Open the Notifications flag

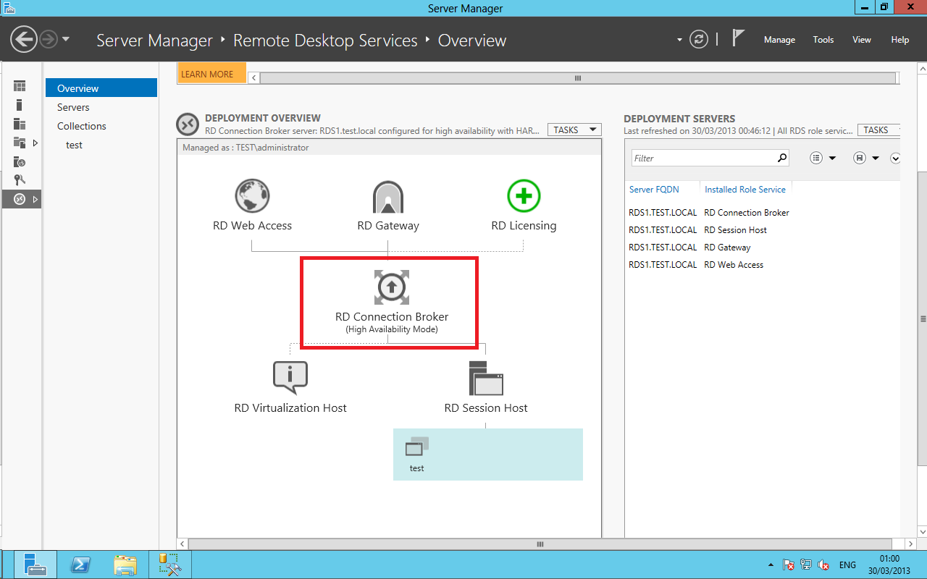738,38
